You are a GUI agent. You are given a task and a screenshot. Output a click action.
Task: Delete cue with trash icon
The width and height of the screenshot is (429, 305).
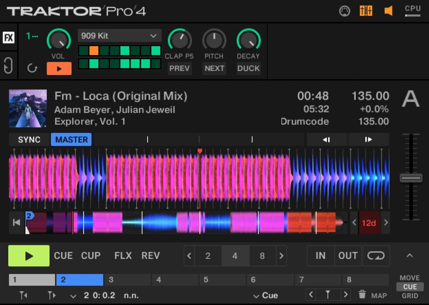(362, 295)
